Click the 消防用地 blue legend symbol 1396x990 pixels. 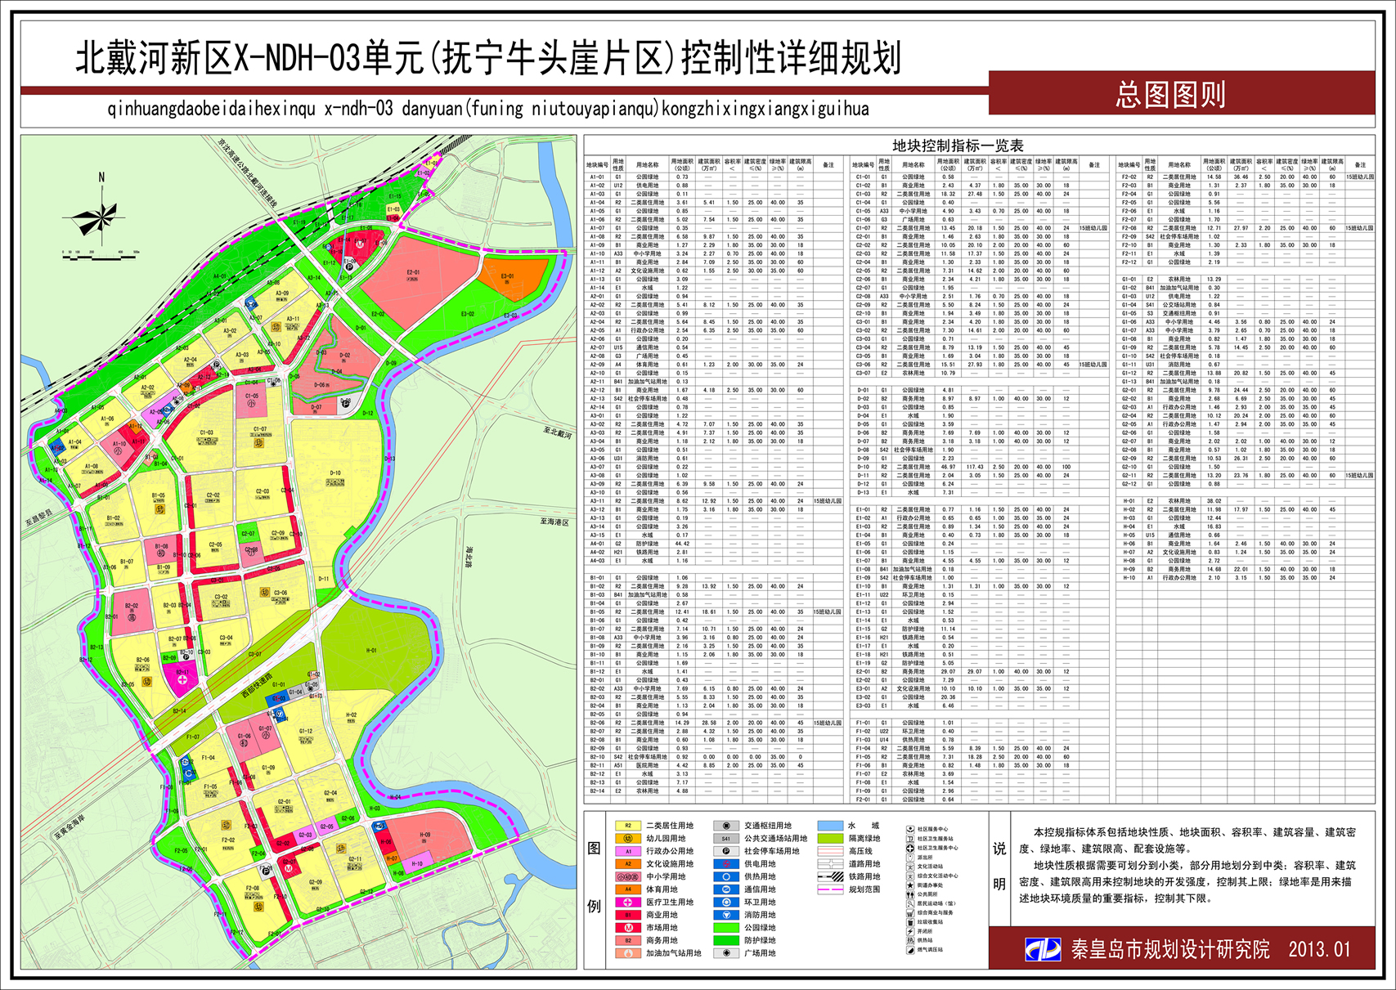(726, 915)
